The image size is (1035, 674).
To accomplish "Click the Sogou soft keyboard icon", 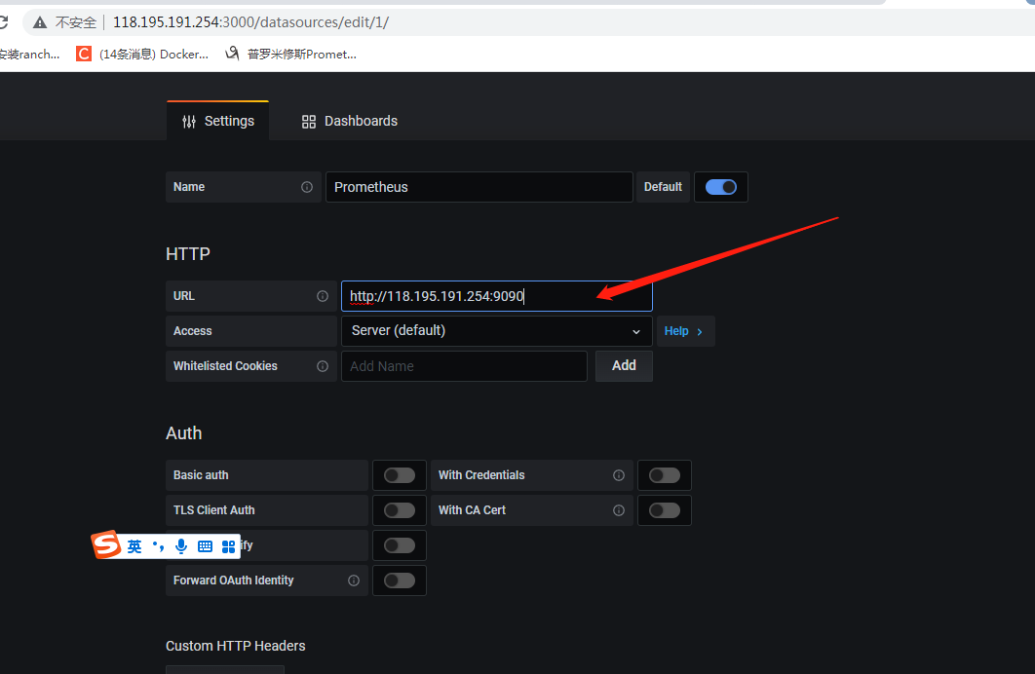I will 206,546.
